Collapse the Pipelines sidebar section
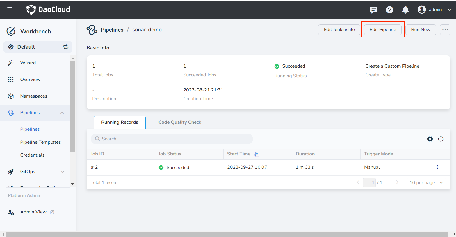Viewport: 456px width, 237px height. (x=62, y=113)
